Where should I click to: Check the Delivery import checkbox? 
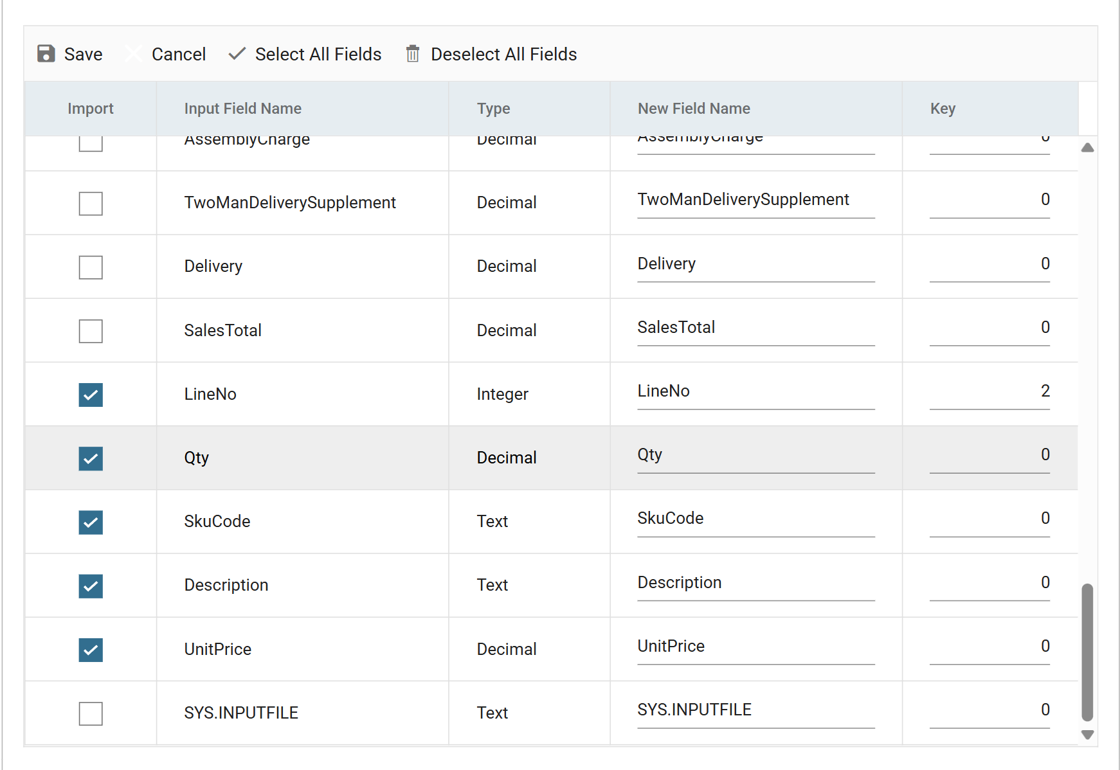pyautogui.click(x=91, y=267)
